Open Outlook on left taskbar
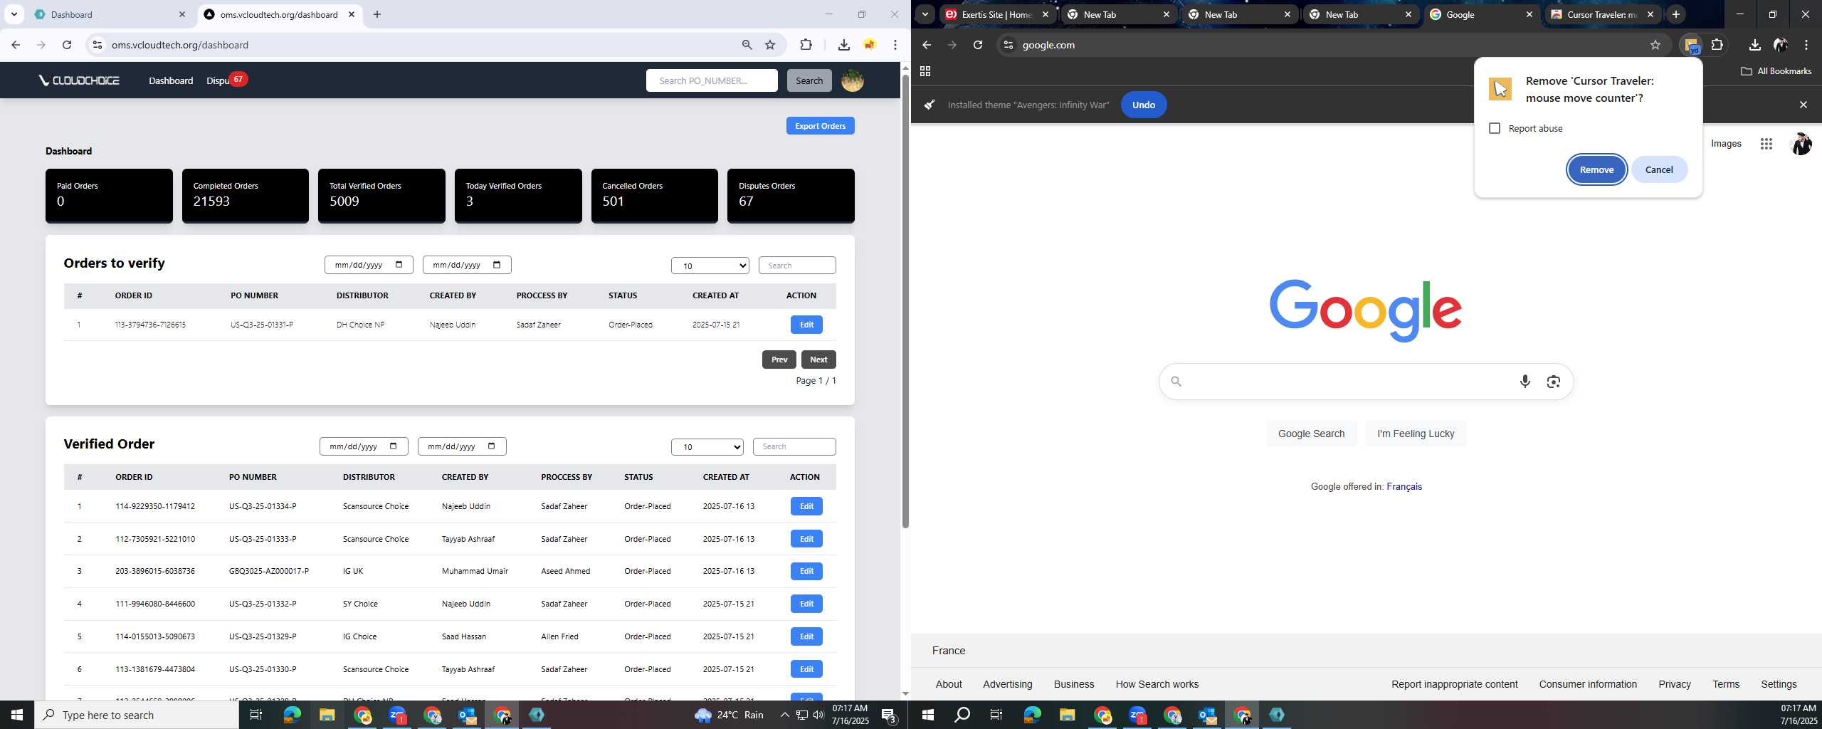Viewport: 1822px width, 729px height. tap(467, 715)
